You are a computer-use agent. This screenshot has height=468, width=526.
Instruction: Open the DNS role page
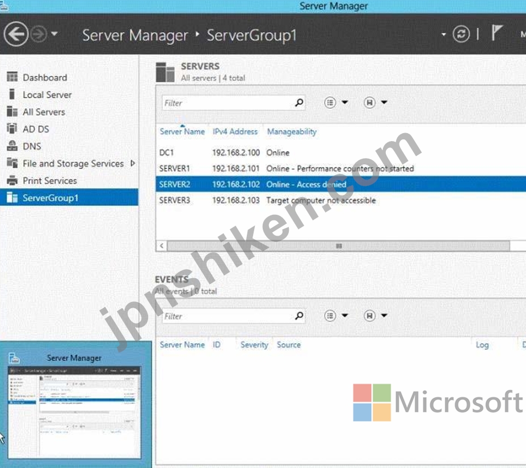coord(32,146)
